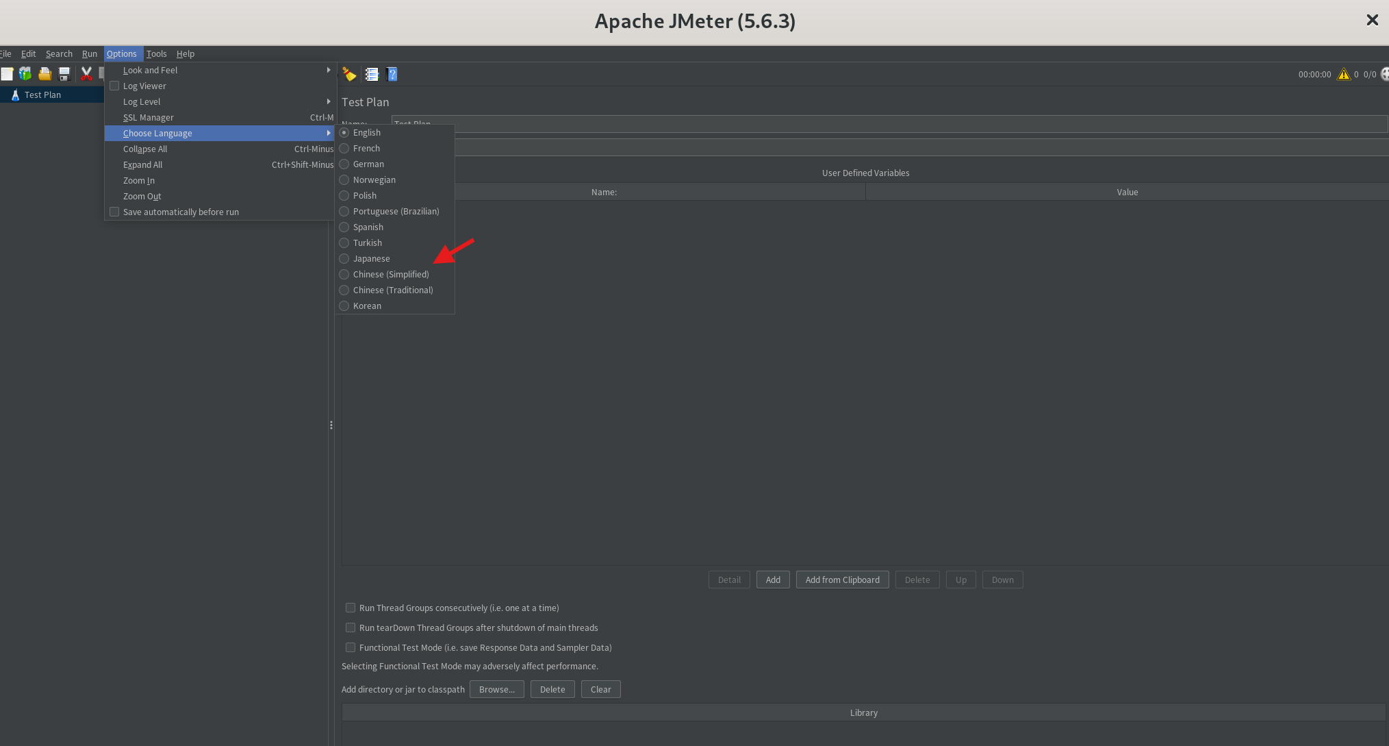The image size is (1389, 746).
Task: Open the Help menu
Action: 186,54
